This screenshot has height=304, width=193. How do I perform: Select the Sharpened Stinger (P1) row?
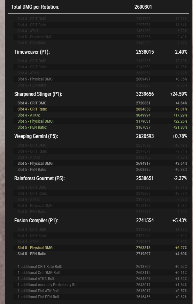pos(101,94)
